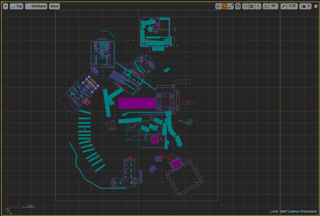Open the Wireframe view mode menu
This screenshot has width=320, height=216.
click(36, 6)
